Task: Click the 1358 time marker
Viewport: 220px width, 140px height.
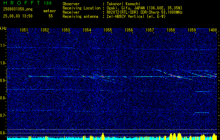Action: 171,30
